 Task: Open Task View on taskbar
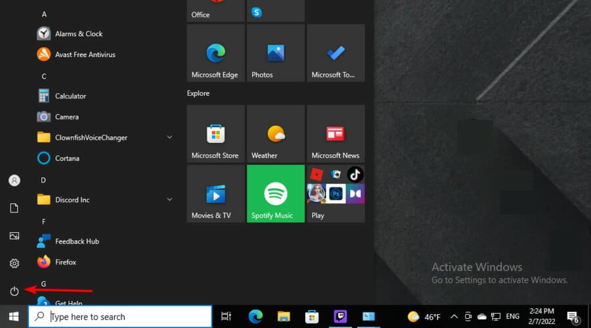[226, 317]
